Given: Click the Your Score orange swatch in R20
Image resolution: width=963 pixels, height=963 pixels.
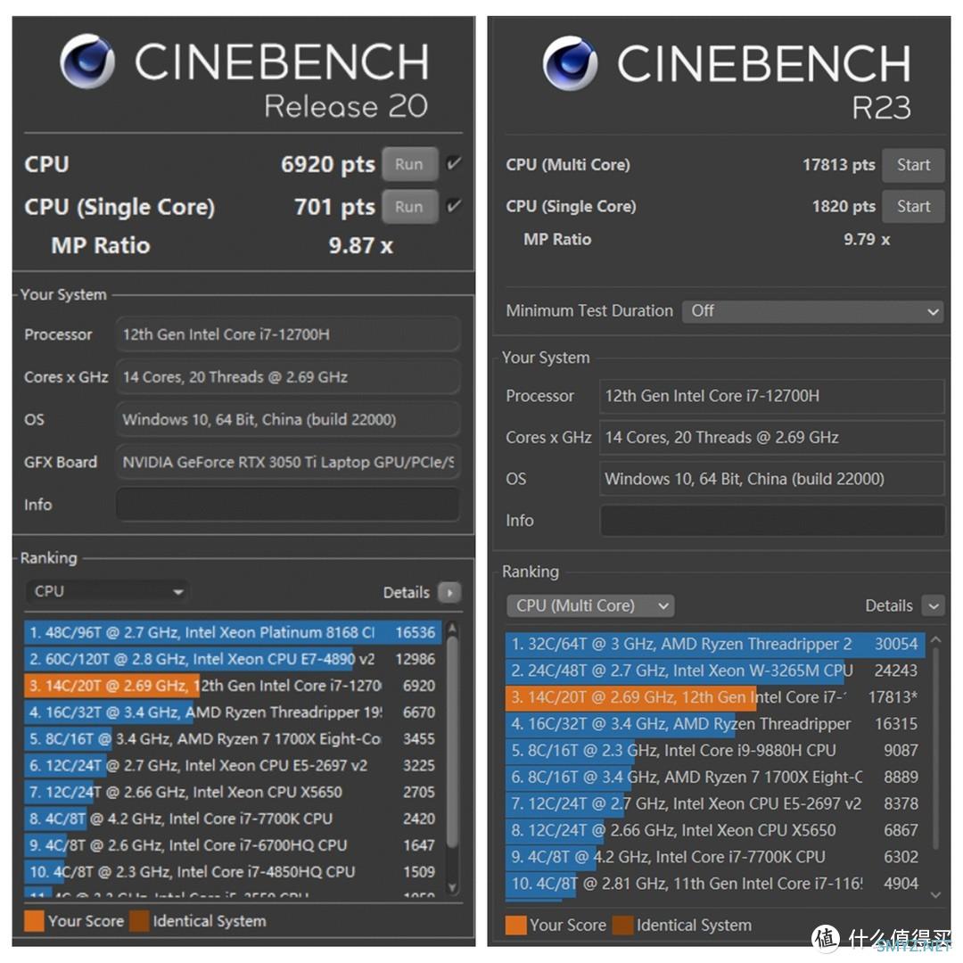Looking at the screenshot, I should tap(35, 921).
